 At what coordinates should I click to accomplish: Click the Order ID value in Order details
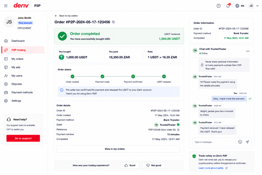point(165,111)
